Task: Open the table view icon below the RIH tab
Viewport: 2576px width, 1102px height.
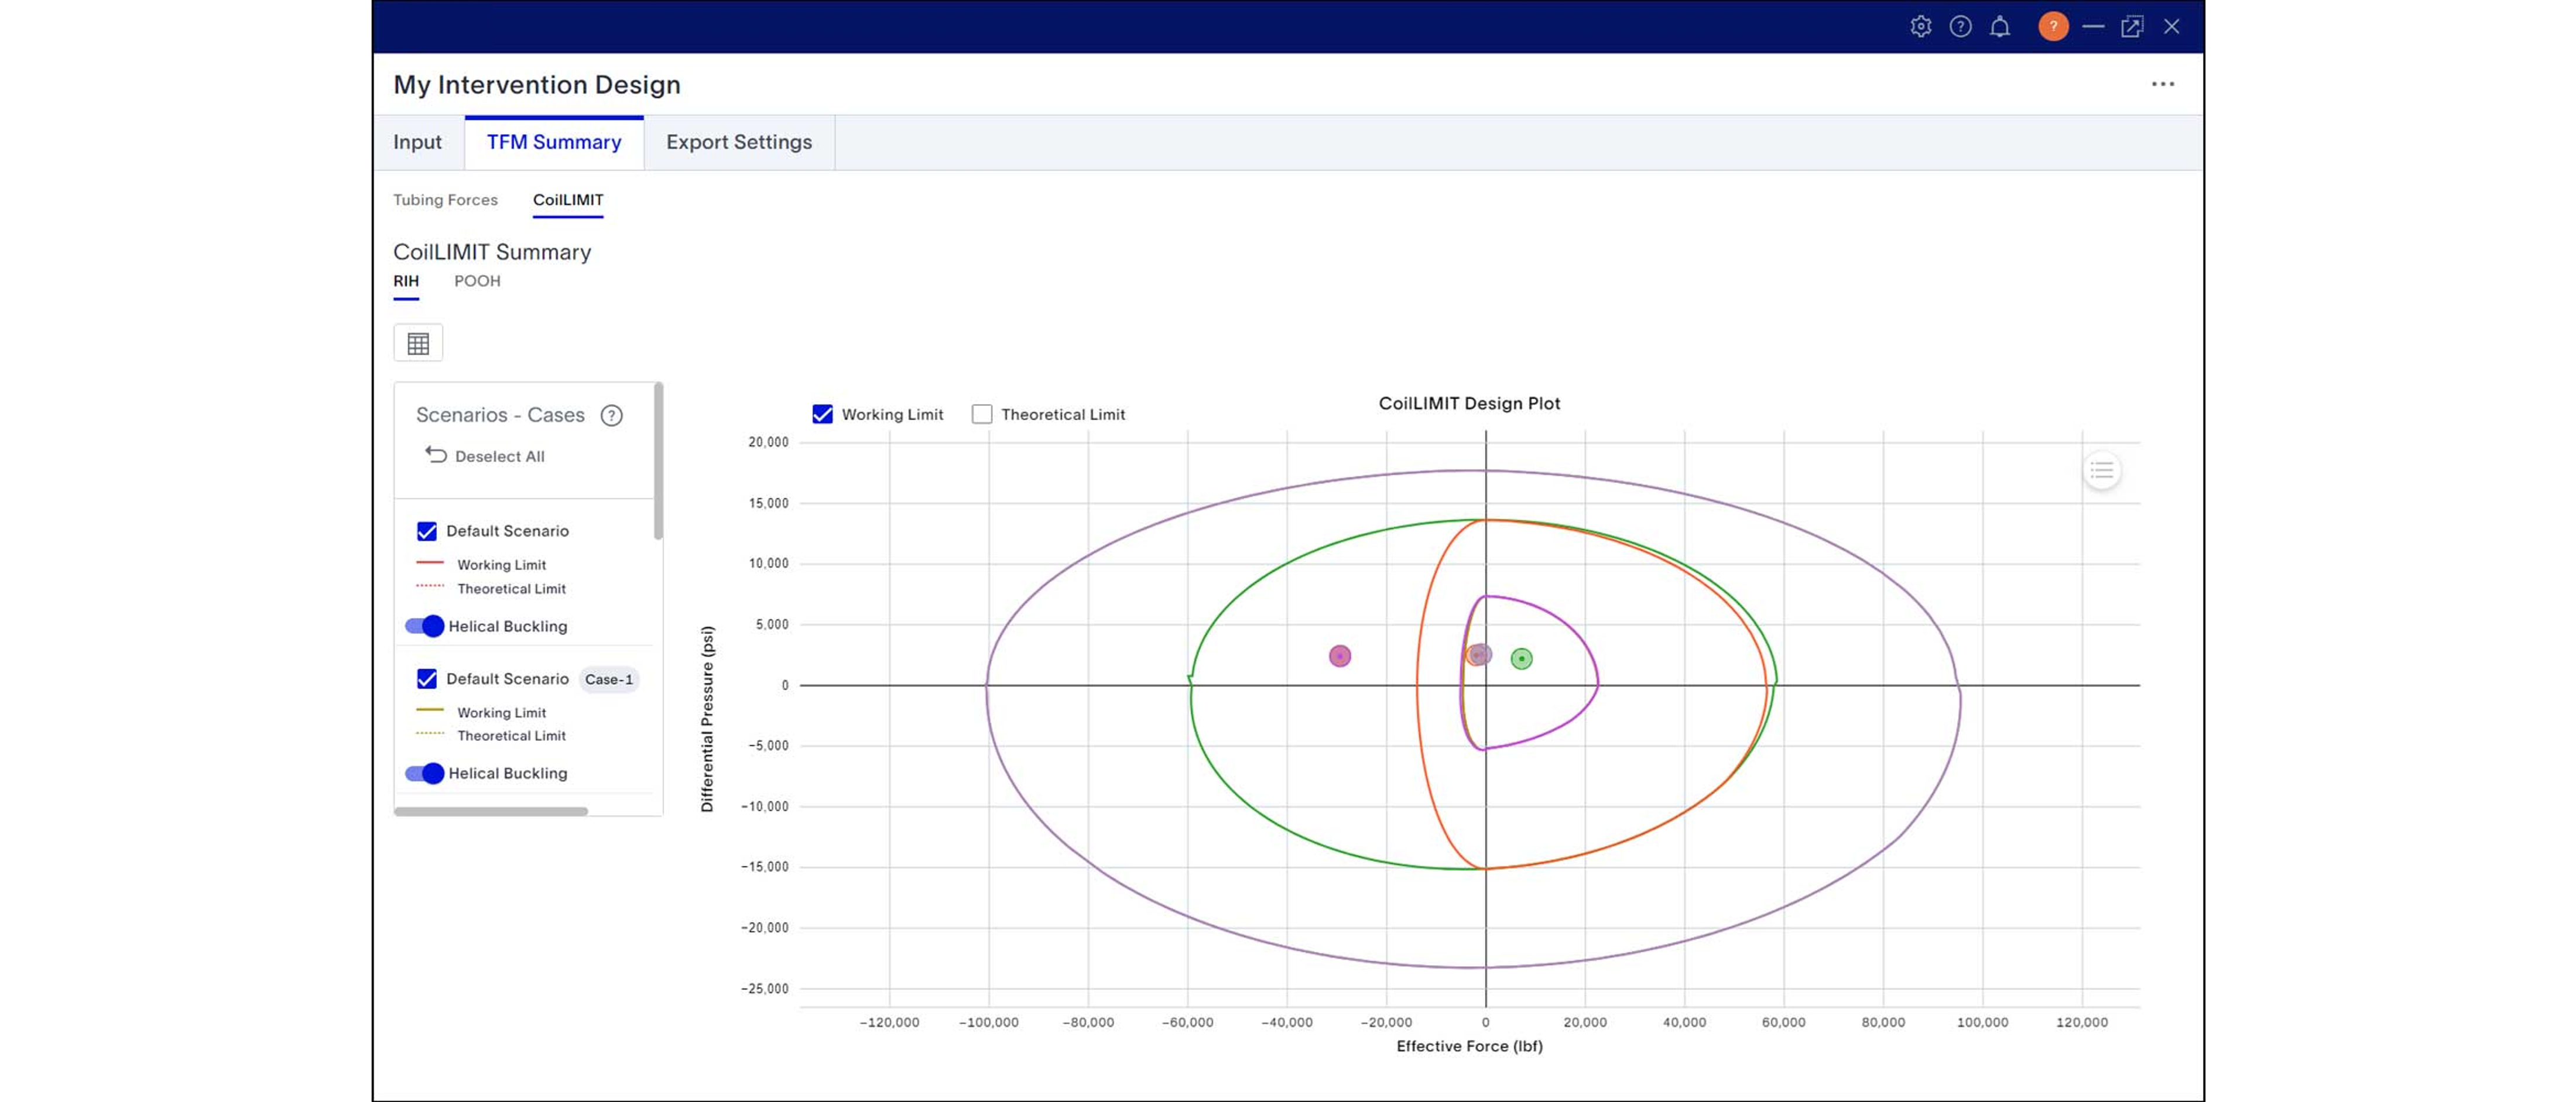Action: pos(417,342)
